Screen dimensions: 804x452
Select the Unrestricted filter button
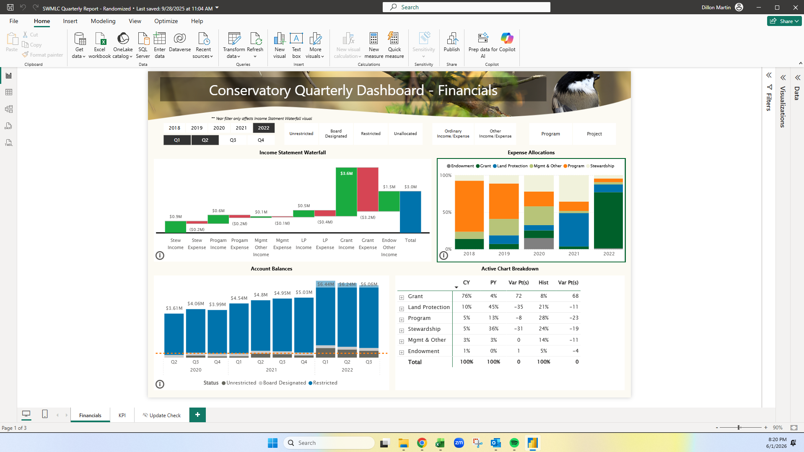[301, 134]
